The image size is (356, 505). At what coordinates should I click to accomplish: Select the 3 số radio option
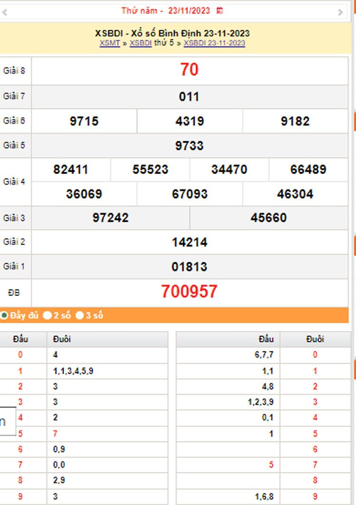pyautogui.click(x=80, y=315)
